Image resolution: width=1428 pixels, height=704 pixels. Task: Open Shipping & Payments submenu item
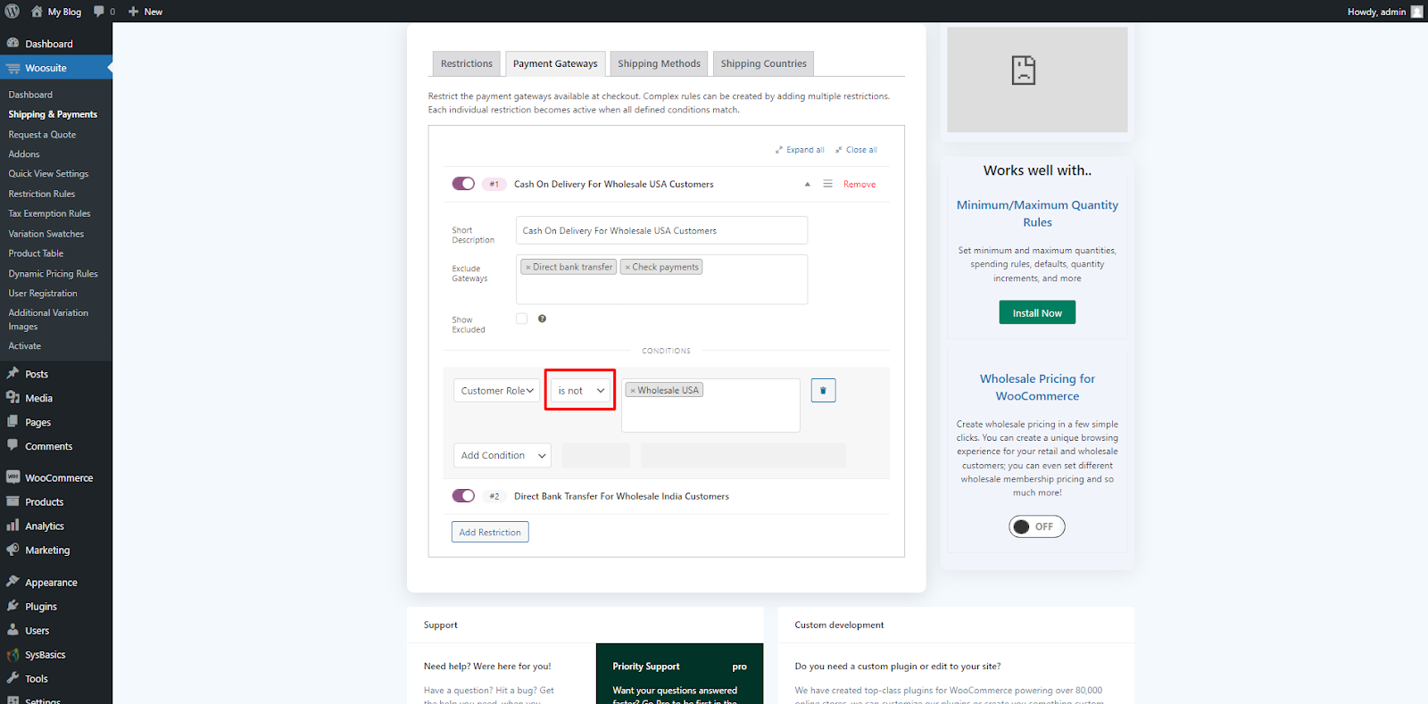pyautogui.click(x=53, y=114)
